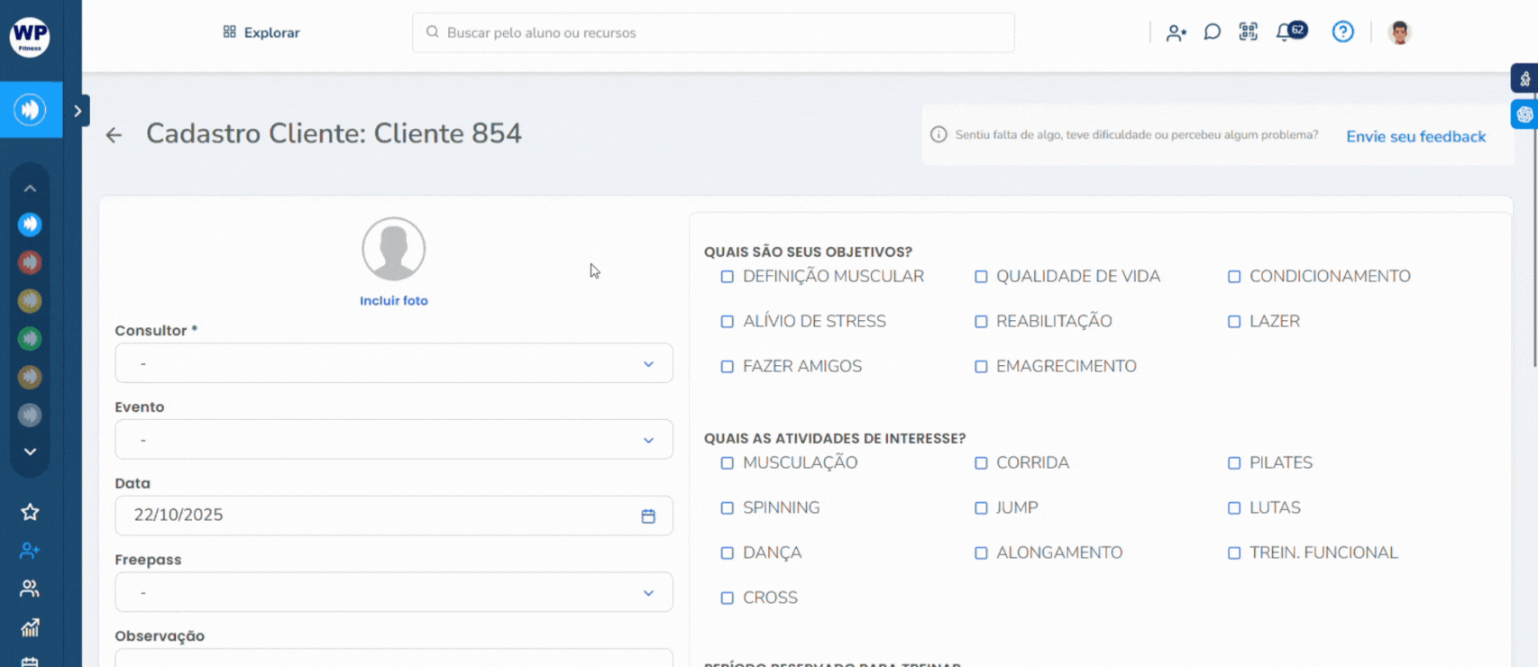Click Incluir foto link
The height and width of the screenshot is (667, 1538).
click(393, 301)
